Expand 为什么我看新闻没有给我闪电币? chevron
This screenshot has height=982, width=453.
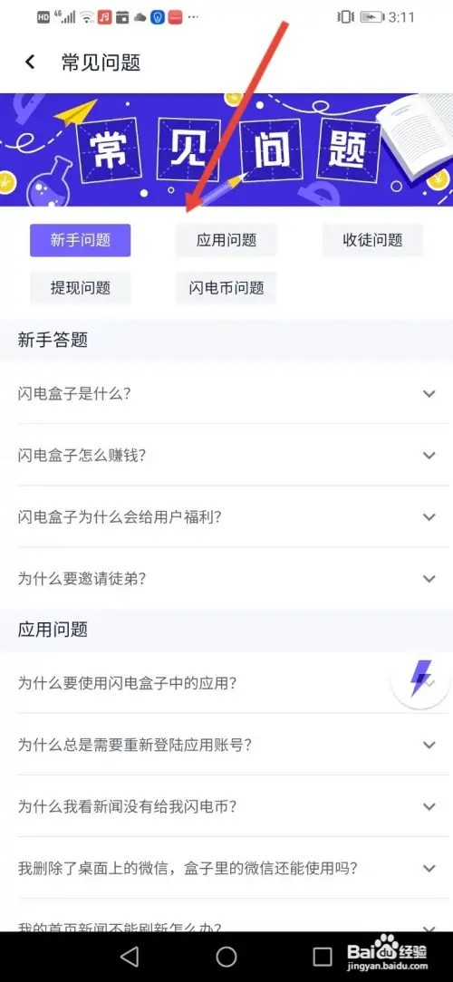(x=429, y=806)
